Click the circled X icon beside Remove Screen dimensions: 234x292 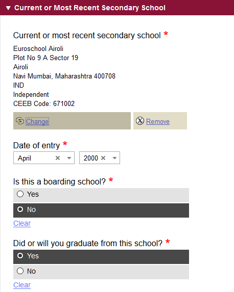(x=140, y=121)
